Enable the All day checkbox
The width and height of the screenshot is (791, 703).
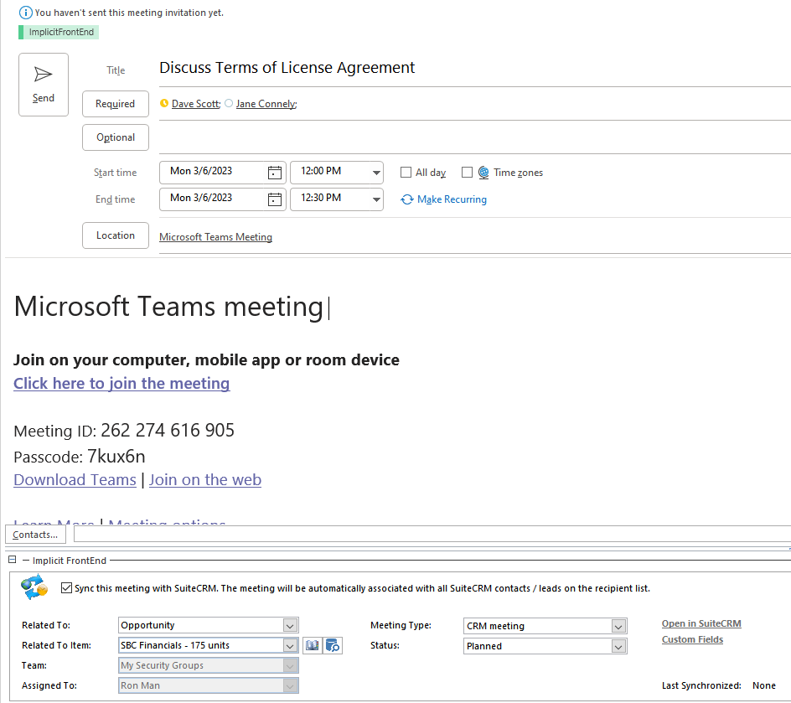(x=406, y=173)
